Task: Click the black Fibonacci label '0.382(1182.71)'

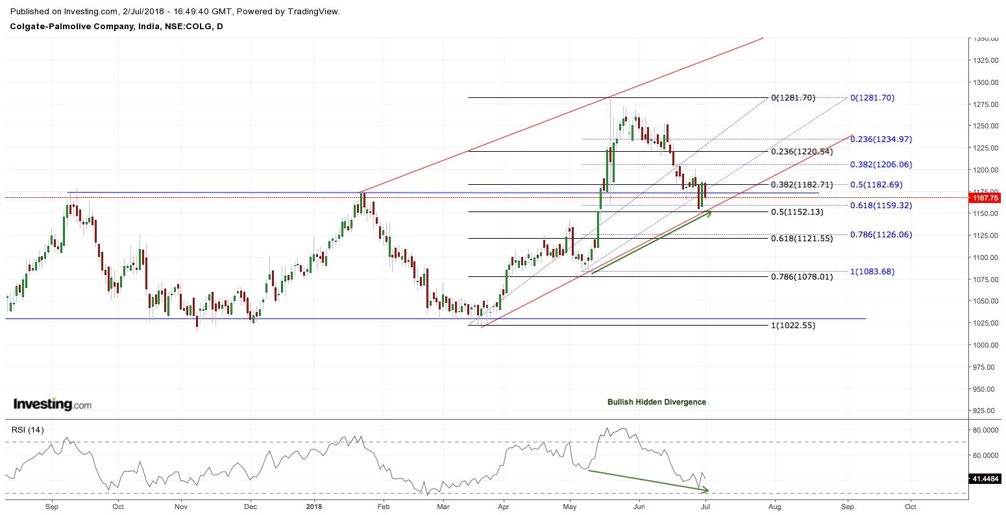Action: (x=802, y=185)
